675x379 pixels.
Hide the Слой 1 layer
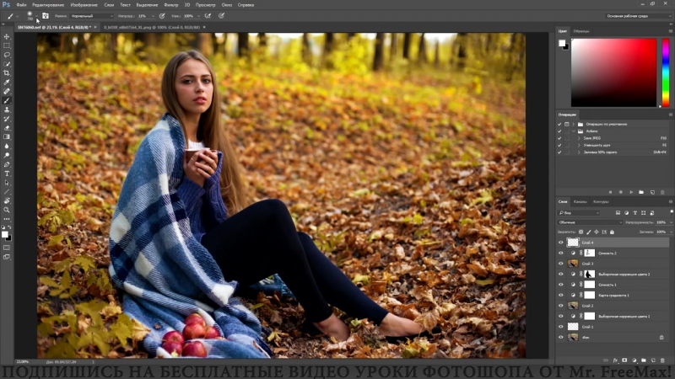click(x=560, y=327)
